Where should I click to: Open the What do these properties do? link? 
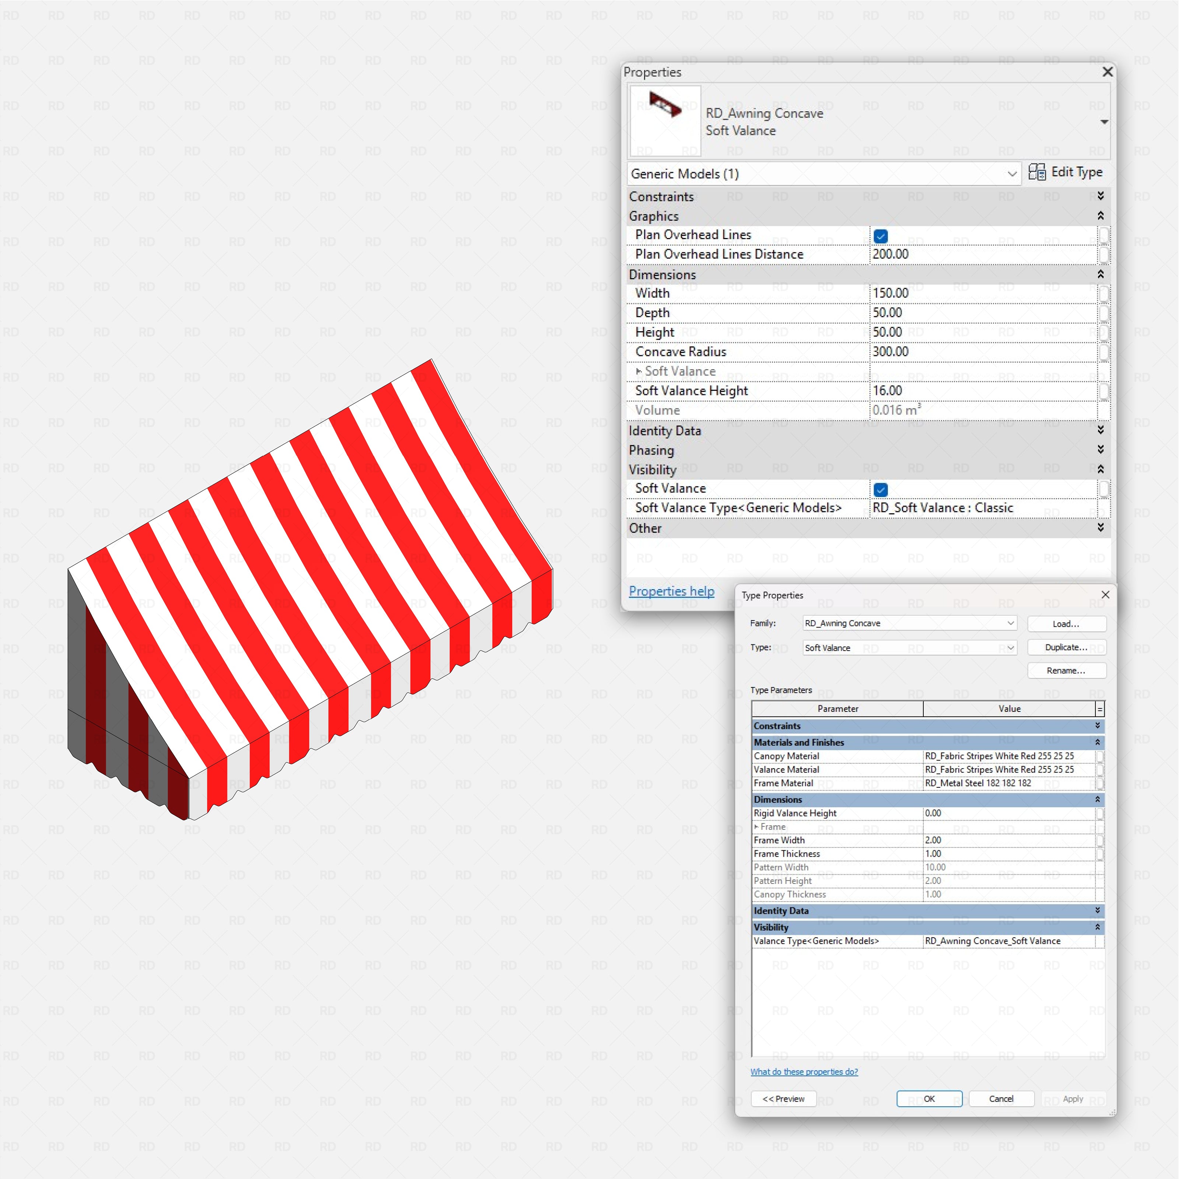804,1071
